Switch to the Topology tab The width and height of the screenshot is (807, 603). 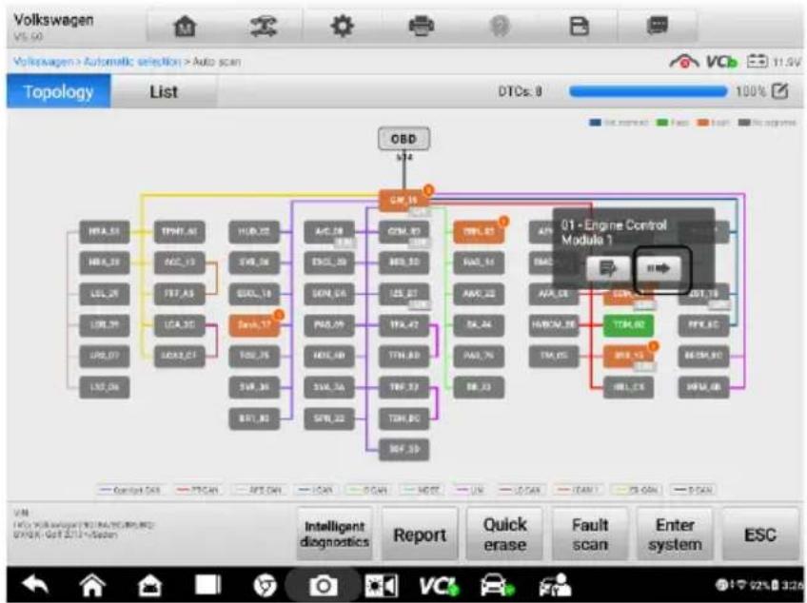click(58, 91)
